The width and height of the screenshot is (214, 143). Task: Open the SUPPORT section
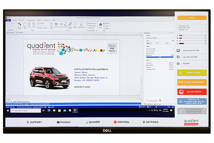pyautogui.click(x=34, y=122)
